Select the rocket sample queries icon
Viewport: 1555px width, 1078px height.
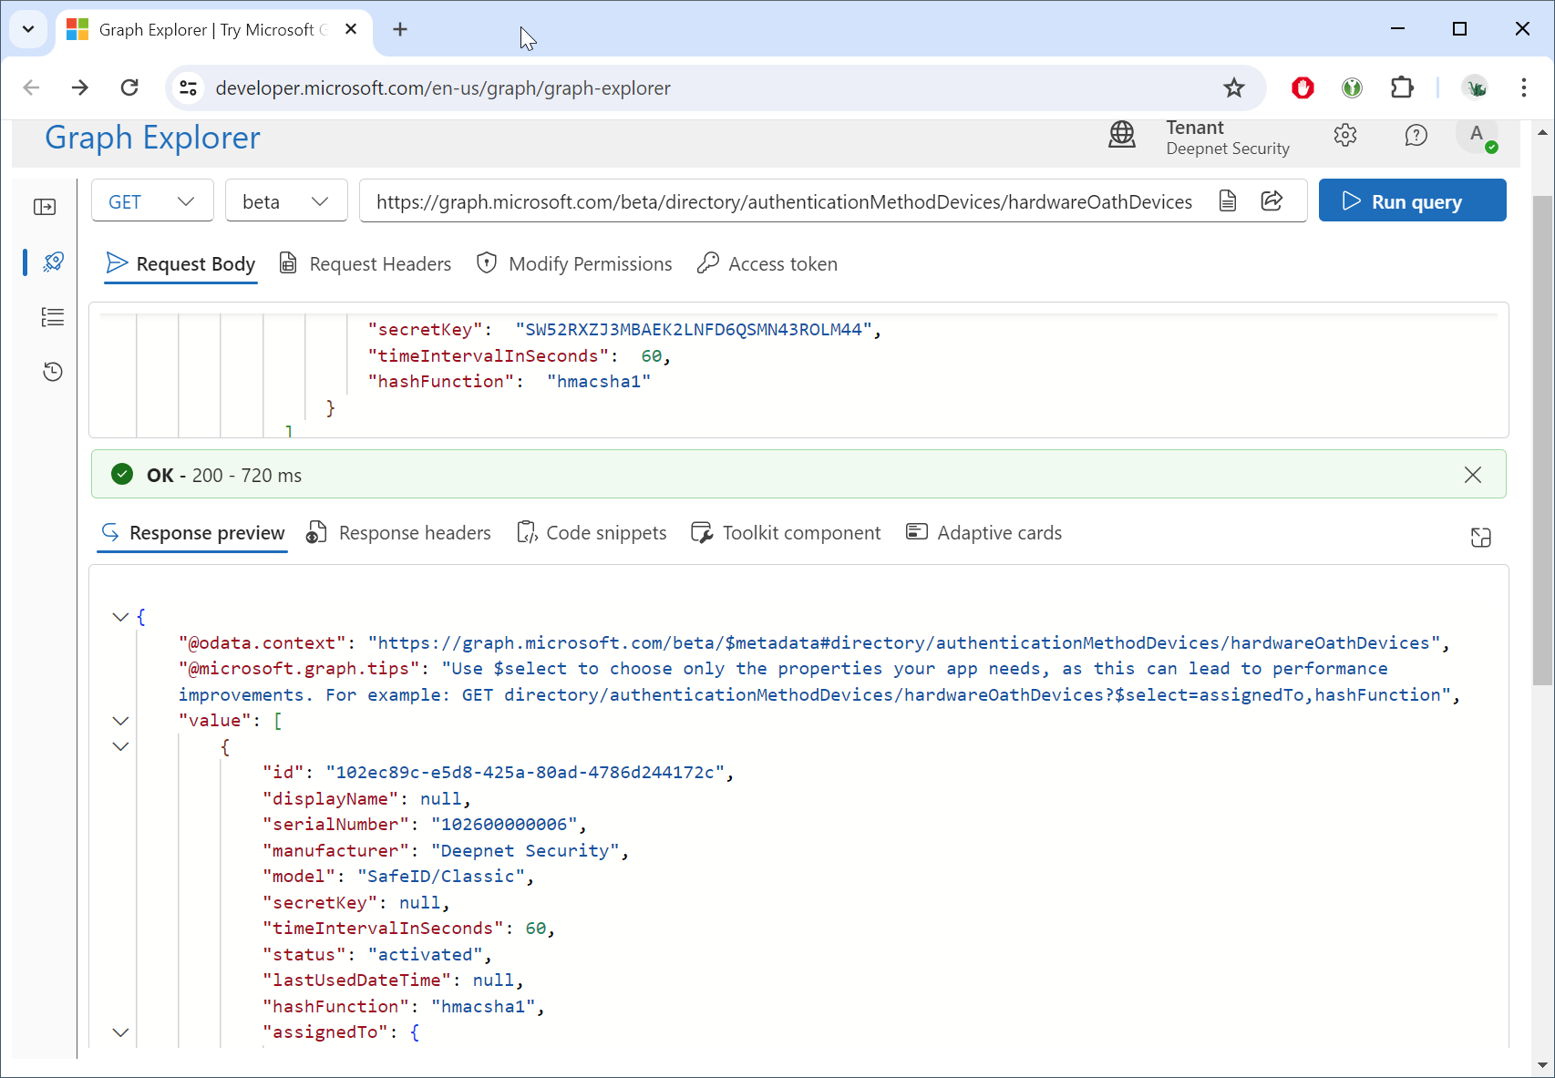coord(53,262)
